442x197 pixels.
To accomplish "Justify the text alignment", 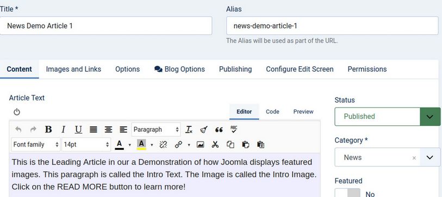I will [x=94, y=130].
